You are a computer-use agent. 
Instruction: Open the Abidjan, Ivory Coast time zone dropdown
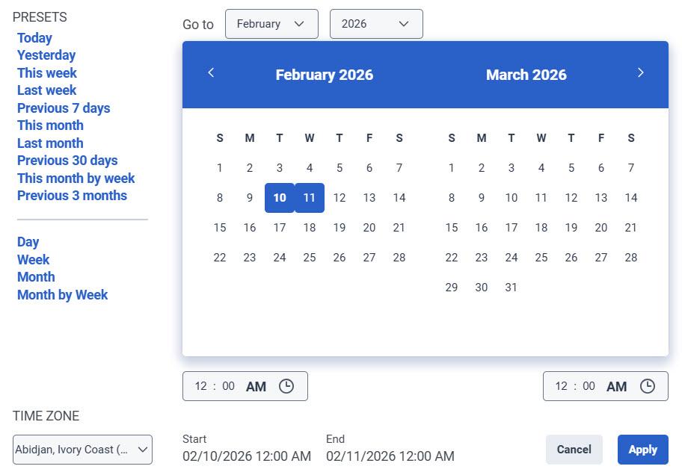[x=82, y=449]
